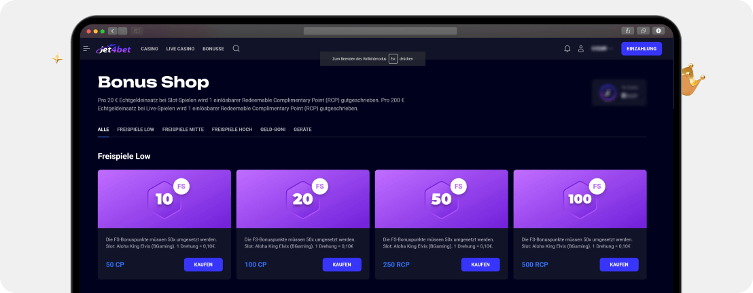The image size is (753, 293).
Task: Open the browser downloads icon
Action: click(658, 31)
